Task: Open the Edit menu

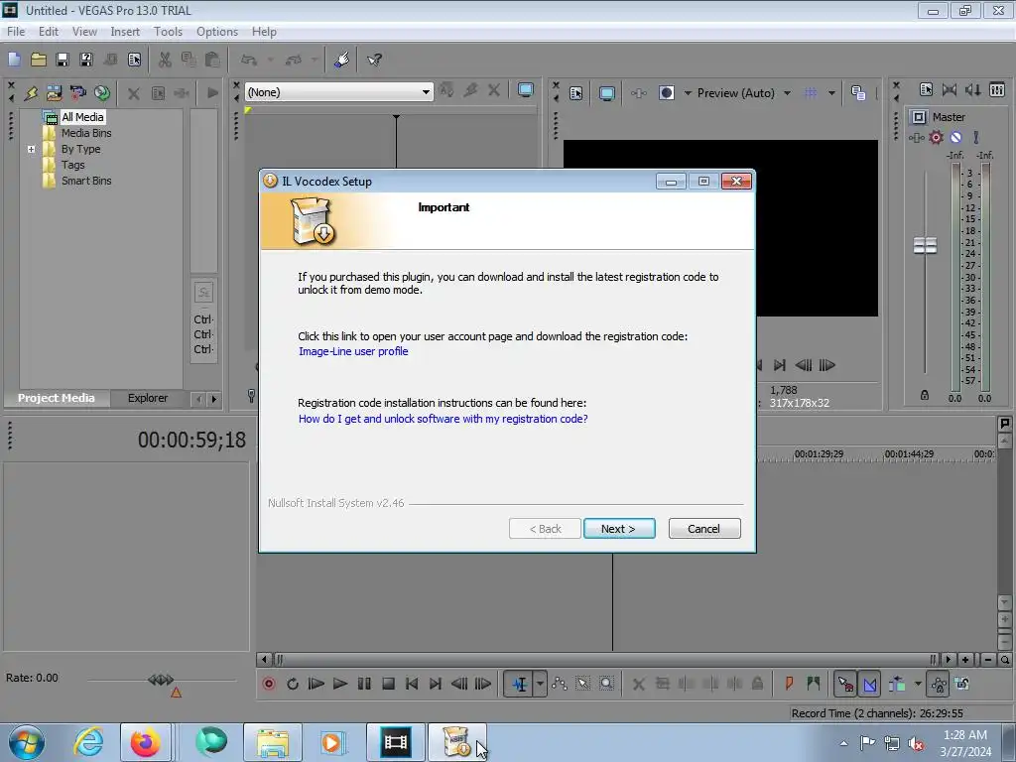Action: tap(48, 31)
